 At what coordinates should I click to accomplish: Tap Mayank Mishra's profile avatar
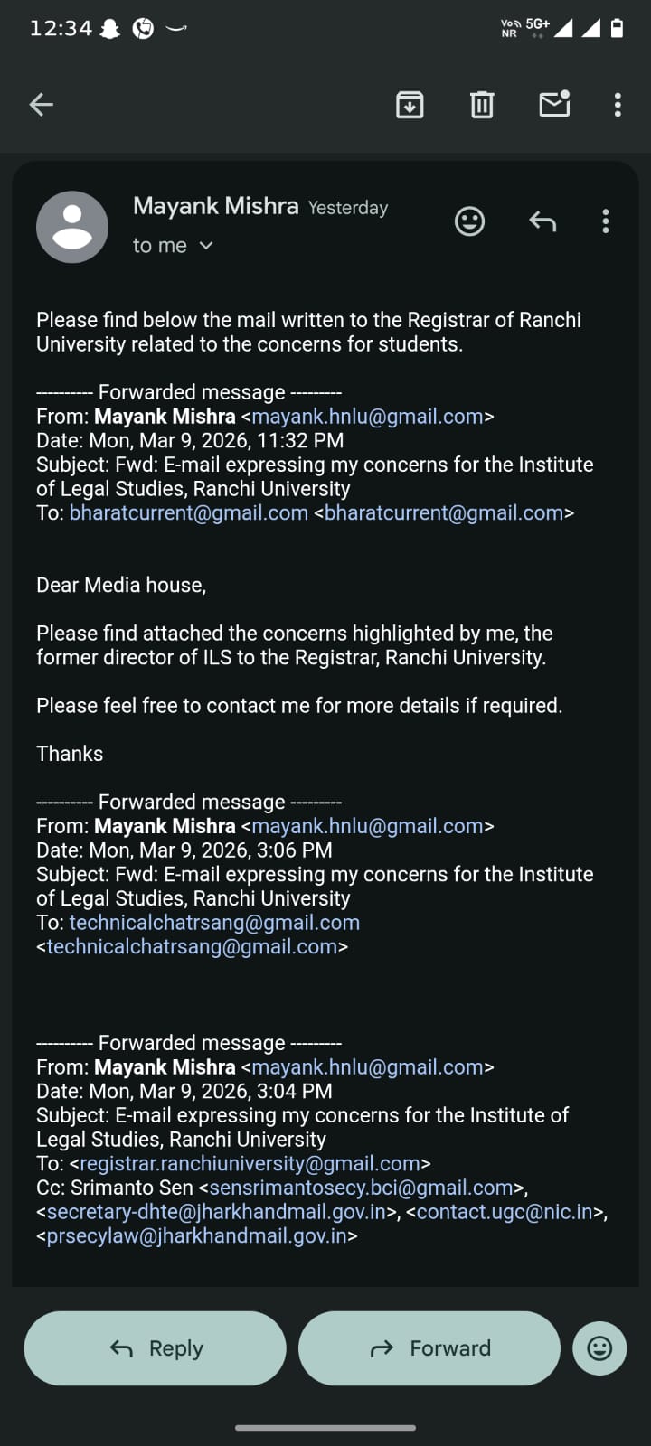tap(72, 227)
